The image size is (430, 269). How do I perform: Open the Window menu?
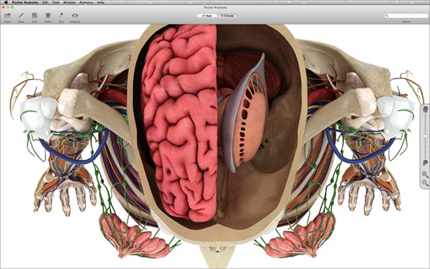pos(70,2)
